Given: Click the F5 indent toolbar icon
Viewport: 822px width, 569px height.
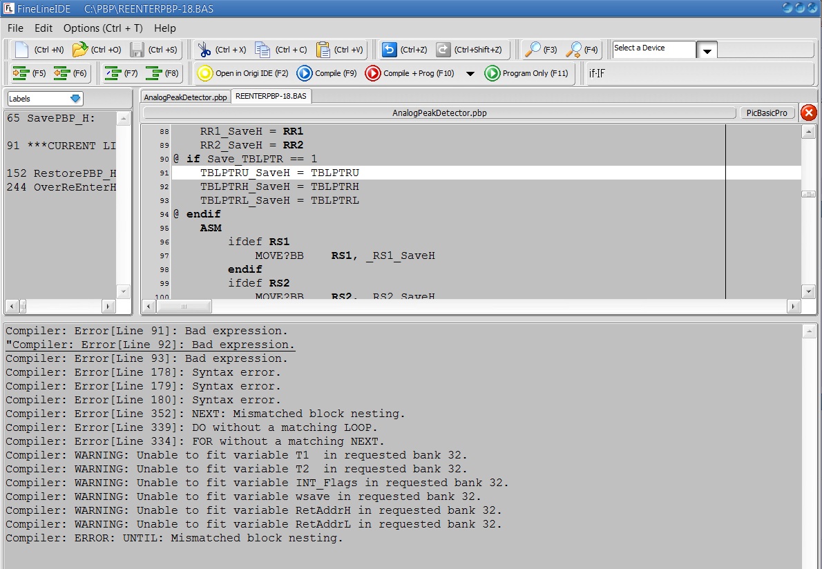Looking at the screenshot, I should [21, 73].
